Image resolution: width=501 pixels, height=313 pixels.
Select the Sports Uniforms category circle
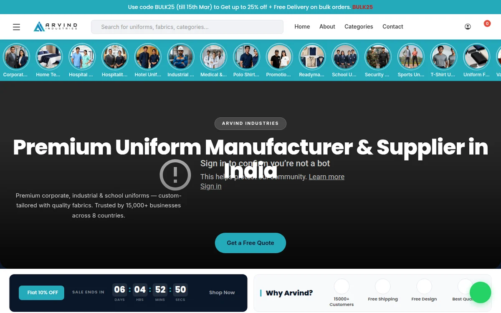coord(411,57)
